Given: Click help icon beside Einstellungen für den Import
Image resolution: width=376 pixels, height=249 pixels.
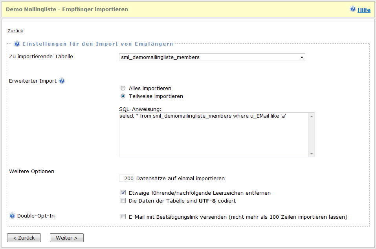Looking at the screenshot, I should coord(17,44).
